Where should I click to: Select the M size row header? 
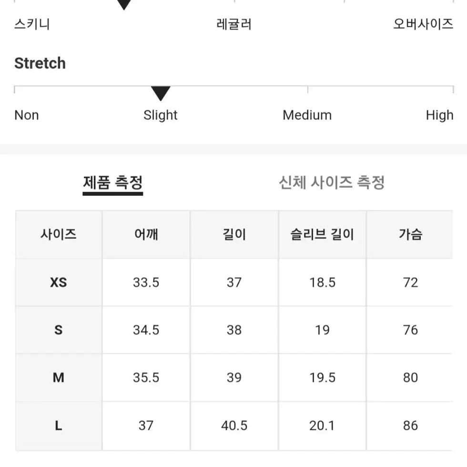click(x=59, y=377)
